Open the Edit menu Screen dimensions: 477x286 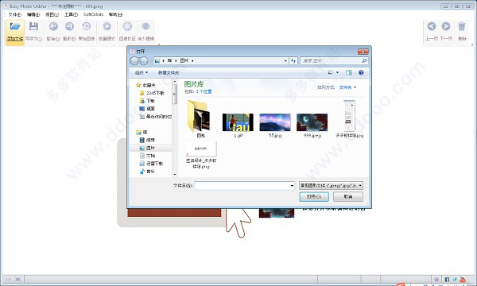click(x=33, y=14)
